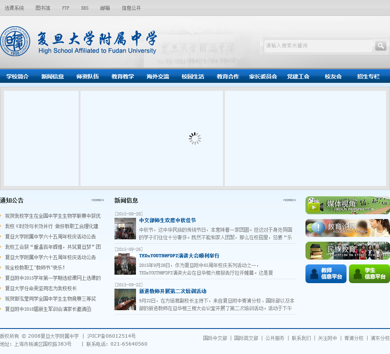Select 校友会 in the navigation menu

pyautogui.click(x=333, y=76)
